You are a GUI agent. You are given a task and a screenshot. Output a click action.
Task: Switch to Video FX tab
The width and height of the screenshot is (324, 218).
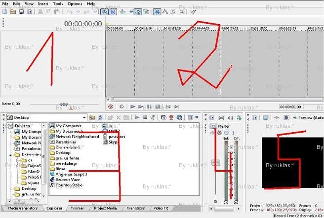(x=161, y=208)
